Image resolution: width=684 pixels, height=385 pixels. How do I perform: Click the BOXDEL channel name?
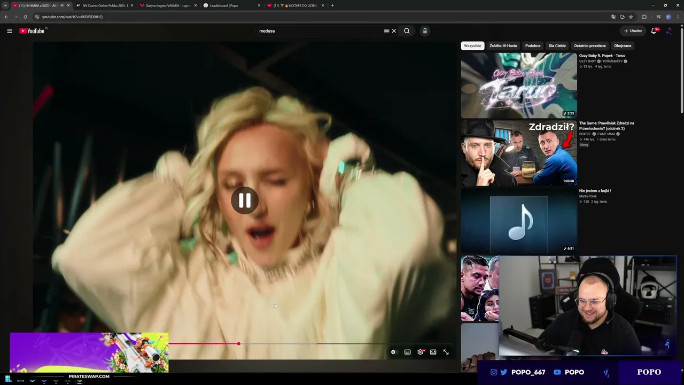pyautogui.click(x=585, y=134)
